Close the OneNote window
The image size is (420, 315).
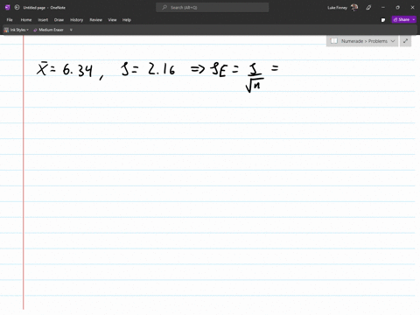click(x=412, y=8)
